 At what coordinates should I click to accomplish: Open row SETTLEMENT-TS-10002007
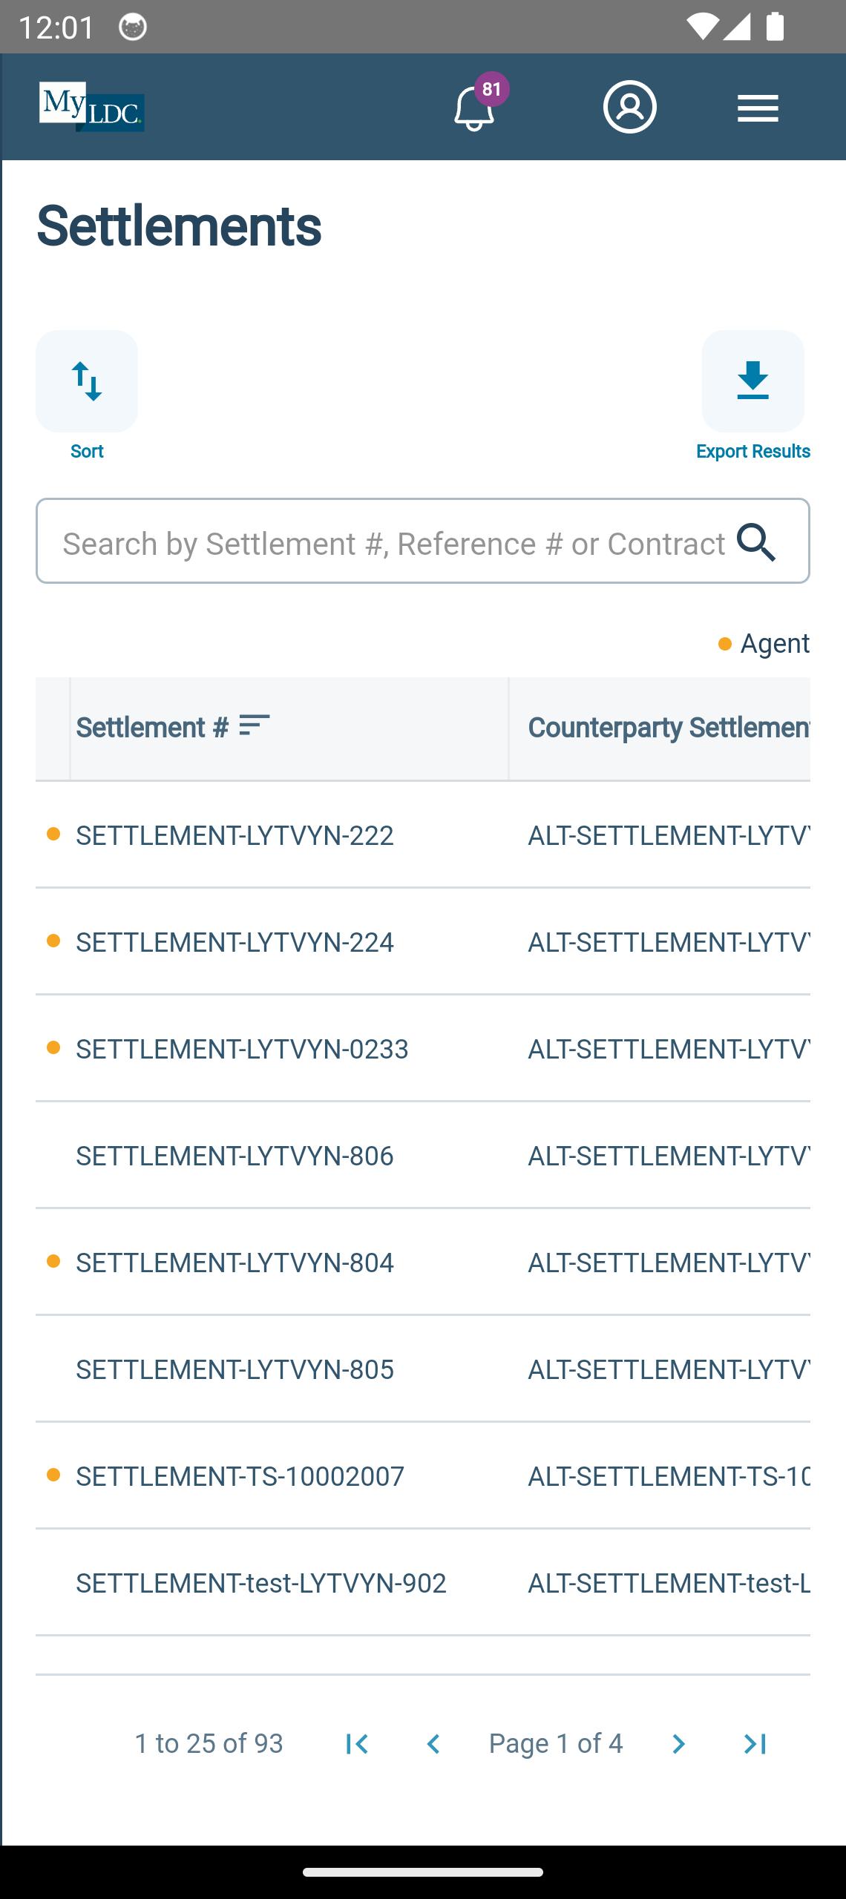click(240, 1476)
